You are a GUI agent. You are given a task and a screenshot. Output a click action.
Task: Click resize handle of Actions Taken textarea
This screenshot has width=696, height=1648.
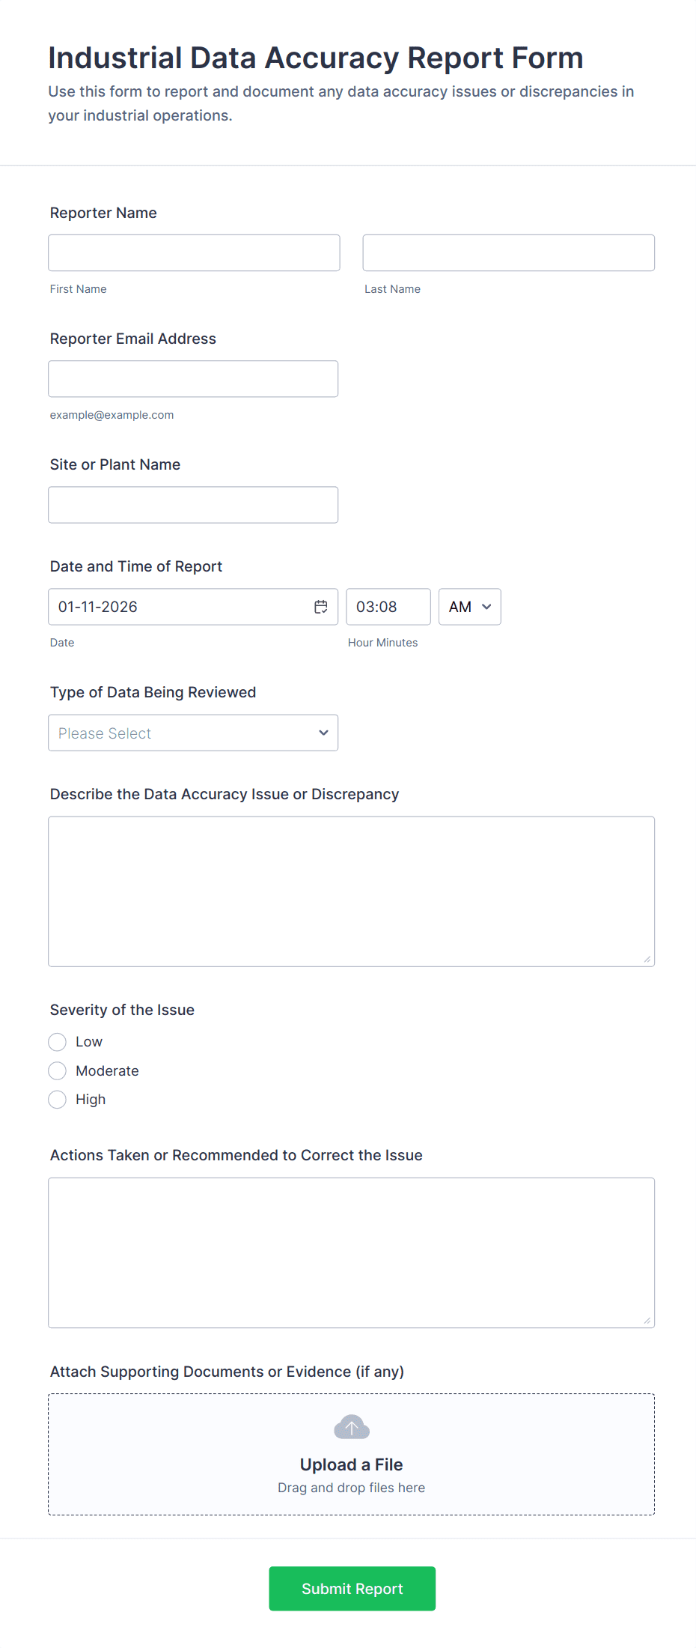[x=647, y=1321]
